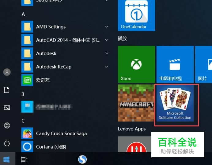This screenshot has width=212, height=165.
Task: Open the 360安全中心 folder icon at top
Action: 27,3
